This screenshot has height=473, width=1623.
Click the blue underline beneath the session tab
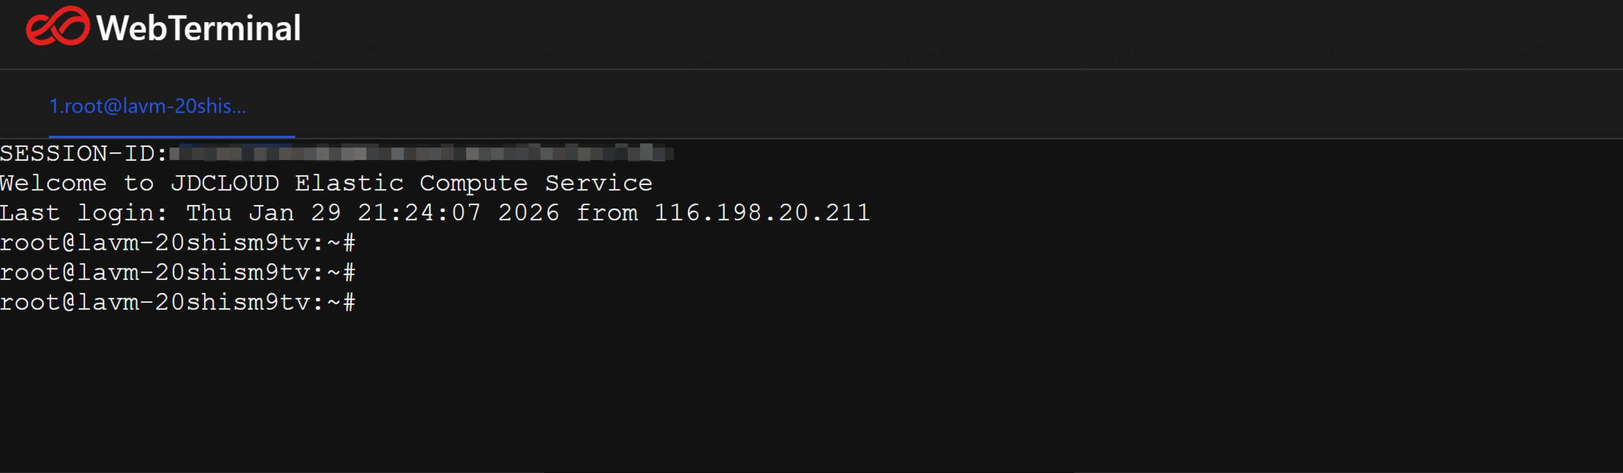171,136
